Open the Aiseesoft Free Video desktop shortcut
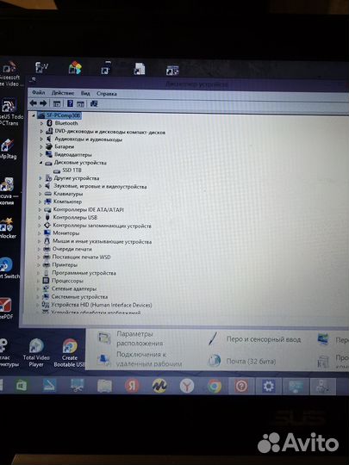349x465 pixels. tap(9, 74)
